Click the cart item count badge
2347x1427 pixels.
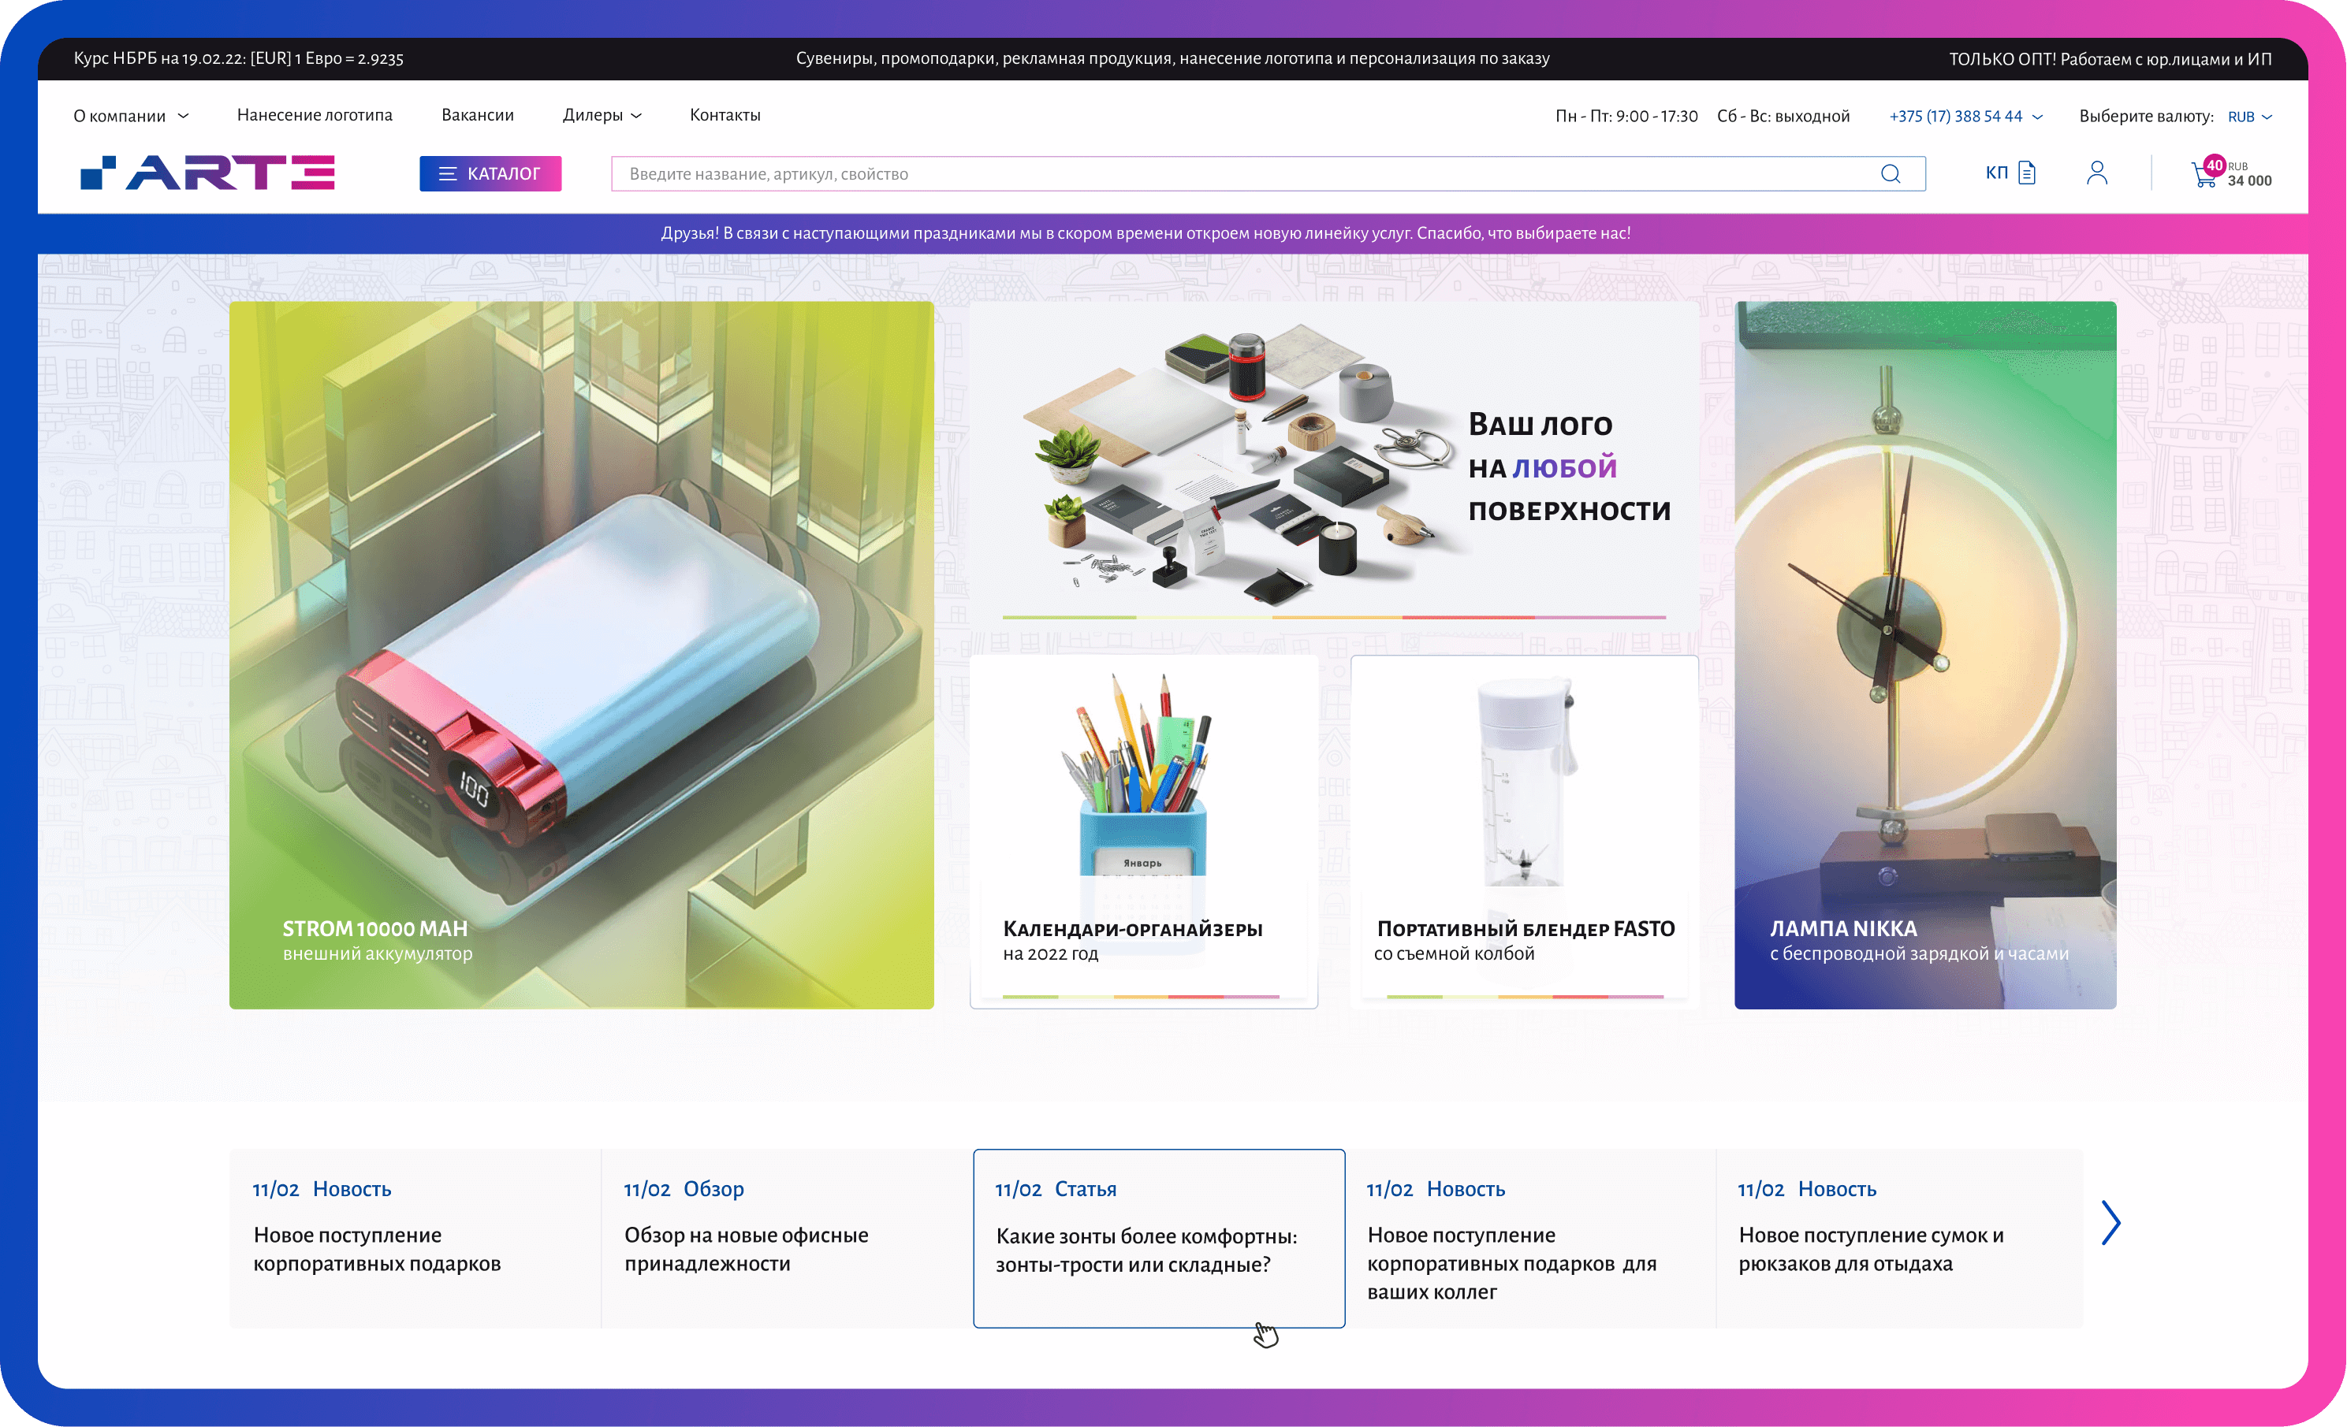(x=2215, y=165)
